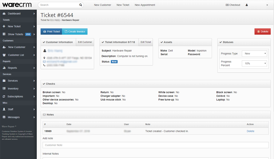Click the Messages envelope icon

[4, 117]
